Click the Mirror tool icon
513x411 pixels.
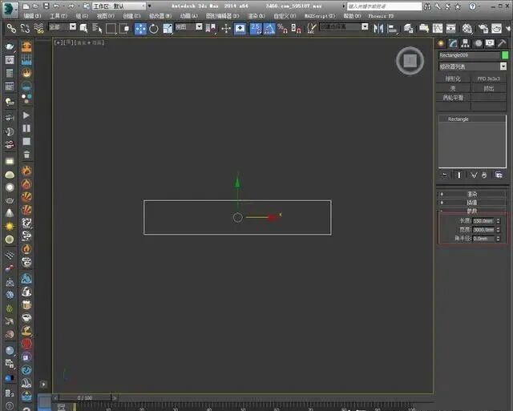click(x=378, y=29)
